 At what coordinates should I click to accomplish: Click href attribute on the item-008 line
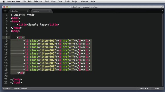[x=66, y=63]
